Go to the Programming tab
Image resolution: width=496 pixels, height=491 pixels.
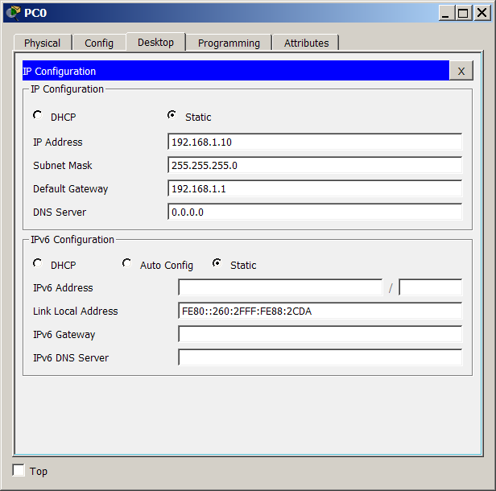coord(229,43)
